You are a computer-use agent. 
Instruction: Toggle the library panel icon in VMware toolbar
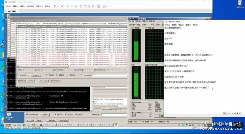pyautogui.click(x=81, y=6)
